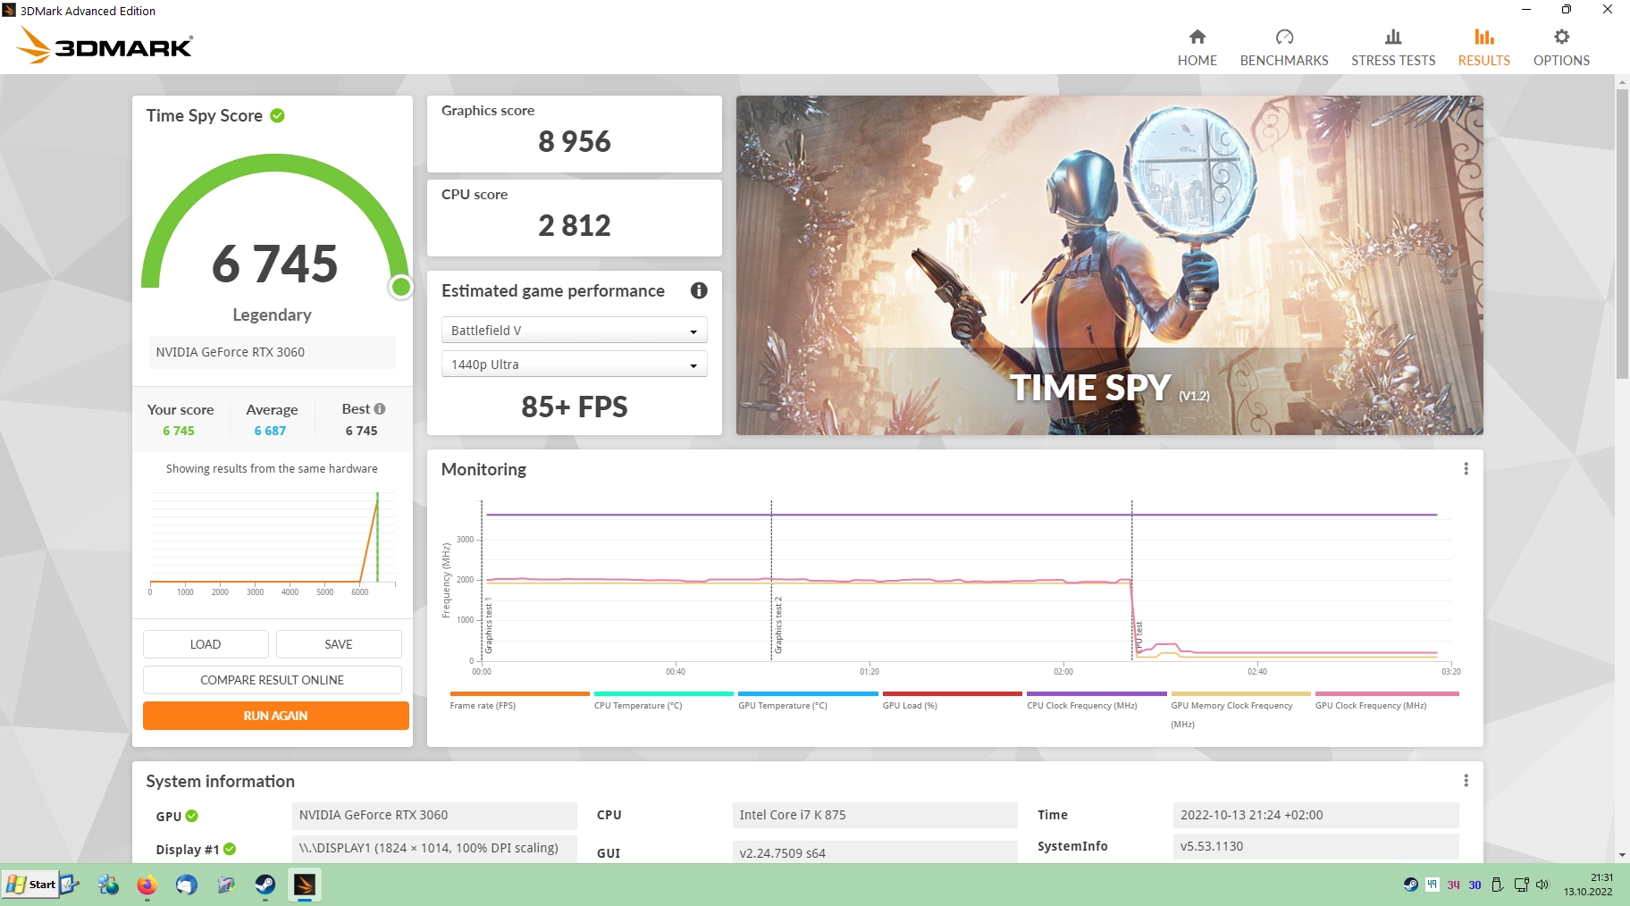The width and height of the screenshot is (1630, 906).
Task: Click the orange RUN AGAIN button
Action: pos(276,716)
